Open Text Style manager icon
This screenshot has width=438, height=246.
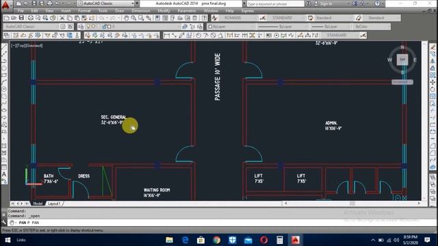214,18
